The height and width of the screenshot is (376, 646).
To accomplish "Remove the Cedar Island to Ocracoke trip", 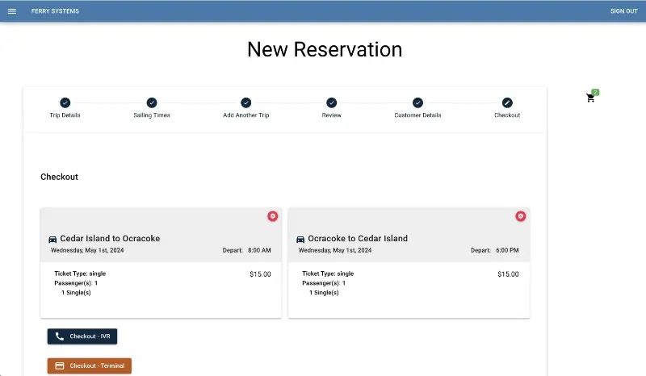I will [x=272, y=216].
